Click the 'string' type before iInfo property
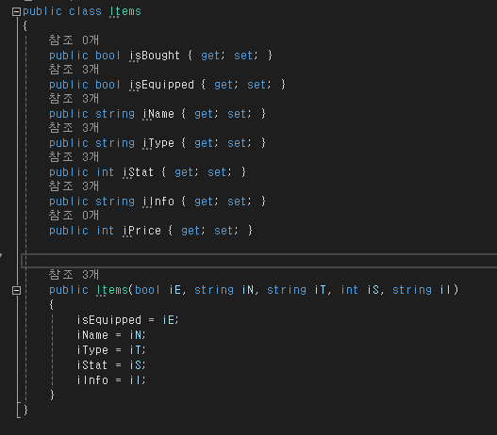This screenshot has height=435, width=497. (115, 201)
